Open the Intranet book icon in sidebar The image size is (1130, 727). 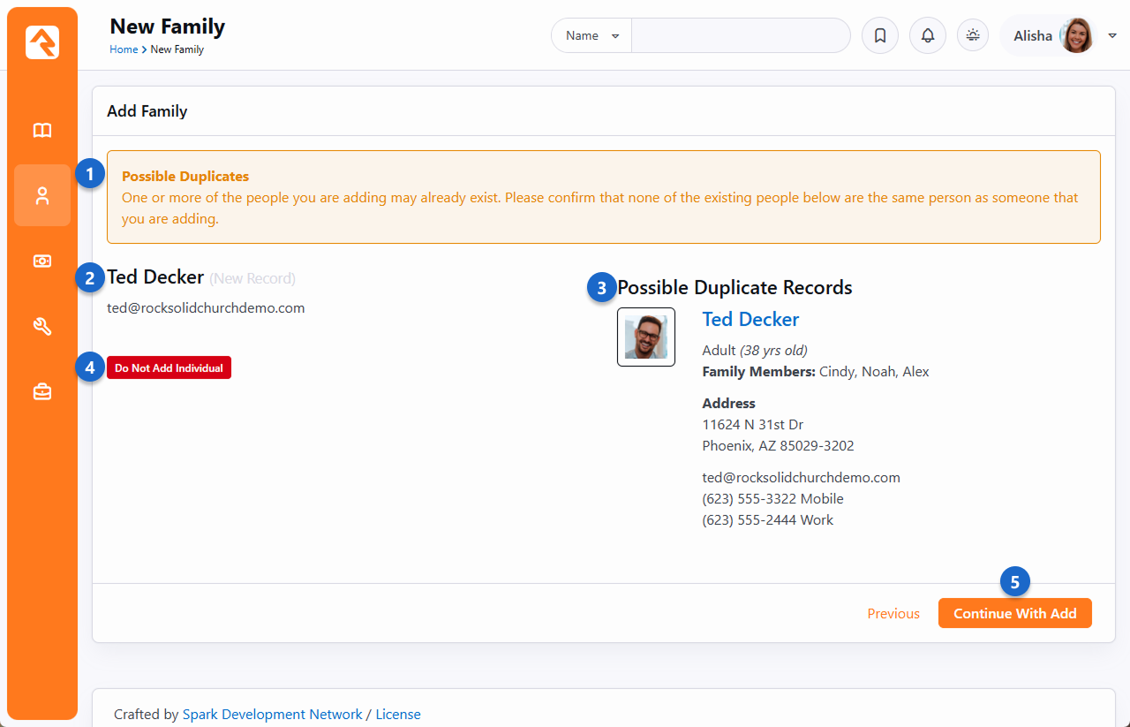click(42, 131)
